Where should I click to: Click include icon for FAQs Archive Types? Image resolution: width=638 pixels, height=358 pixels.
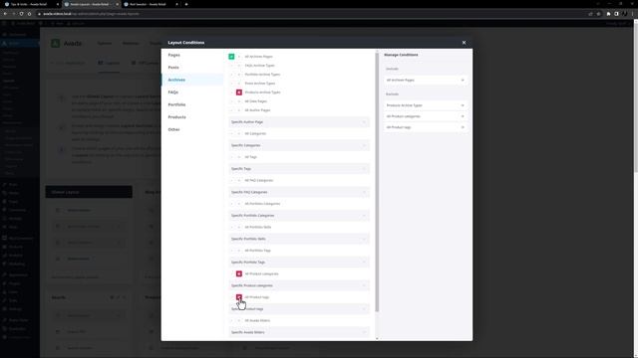[231, 66]
